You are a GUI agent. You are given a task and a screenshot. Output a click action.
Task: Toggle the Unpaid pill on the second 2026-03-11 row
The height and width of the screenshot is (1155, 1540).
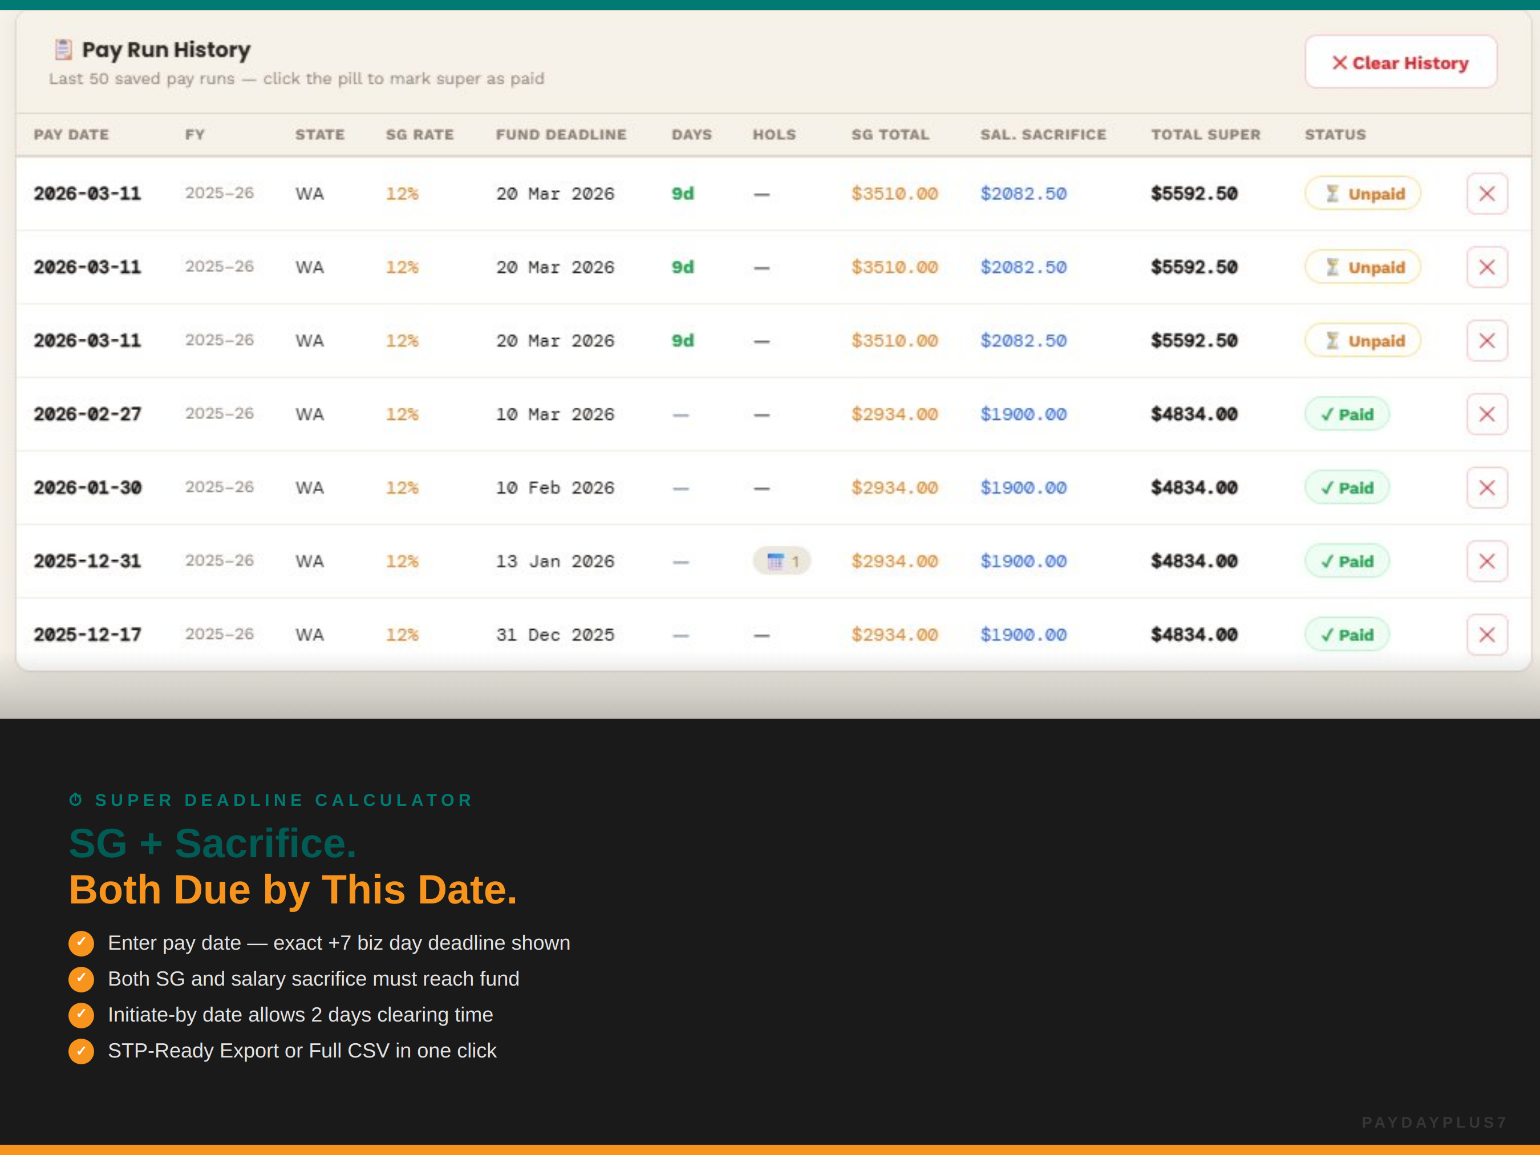coord(1363,266)
